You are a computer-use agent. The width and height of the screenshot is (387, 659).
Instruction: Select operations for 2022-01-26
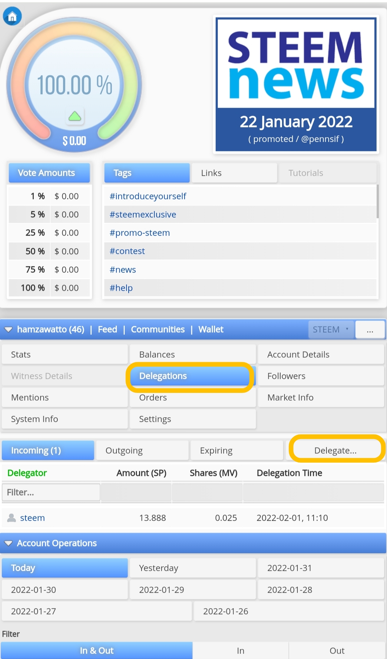(x=289, y=611)
